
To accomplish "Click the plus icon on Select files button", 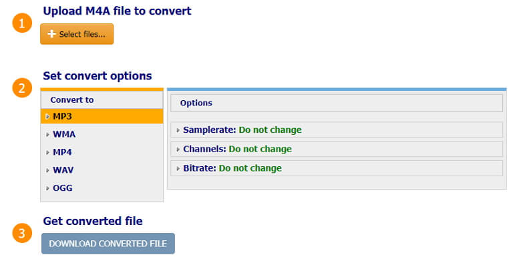I will point(51,34).
